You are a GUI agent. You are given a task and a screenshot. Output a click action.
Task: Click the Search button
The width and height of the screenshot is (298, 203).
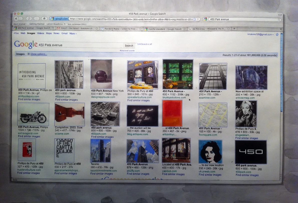pyautogui.click(x=129, y=45)
